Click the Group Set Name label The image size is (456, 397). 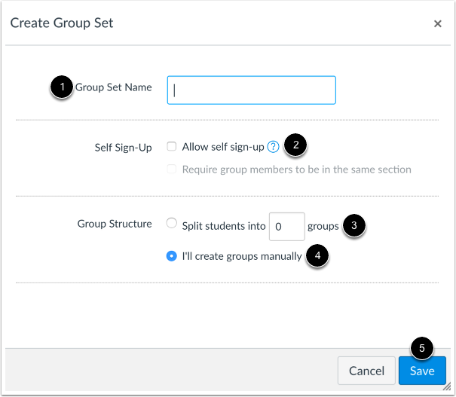113,87
